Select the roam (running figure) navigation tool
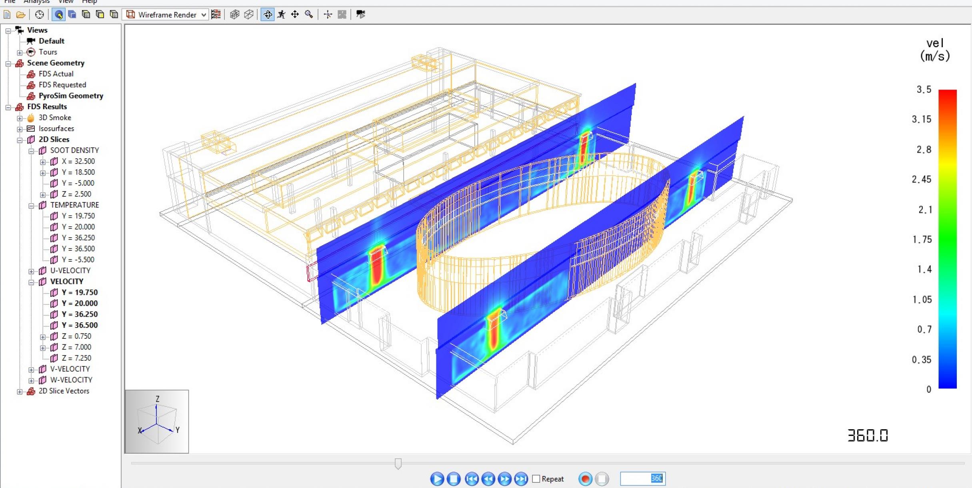Viewport: 972px width, 488px height. tap(282, 15)
